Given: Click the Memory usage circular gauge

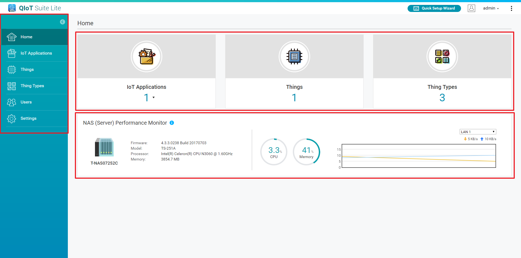Looking at the screenshot, I should point(306,152).
